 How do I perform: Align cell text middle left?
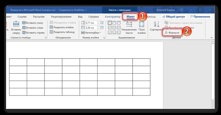point(110,28)
